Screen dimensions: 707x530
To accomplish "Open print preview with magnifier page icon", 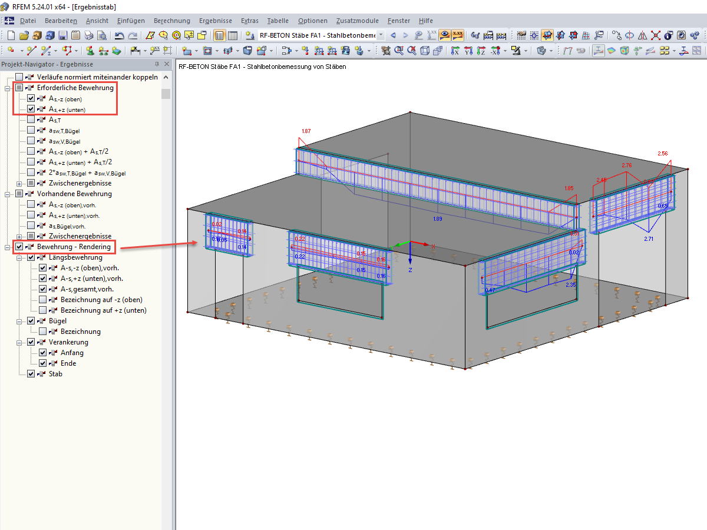I will coord(102,35).
